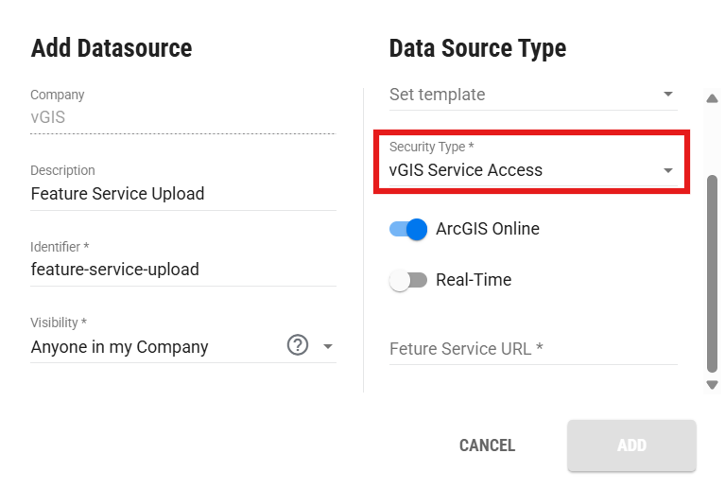Viewport: 725px width, 489px height.
Task: Enable the Real-Time toggle
Action: tap(408, 280)
